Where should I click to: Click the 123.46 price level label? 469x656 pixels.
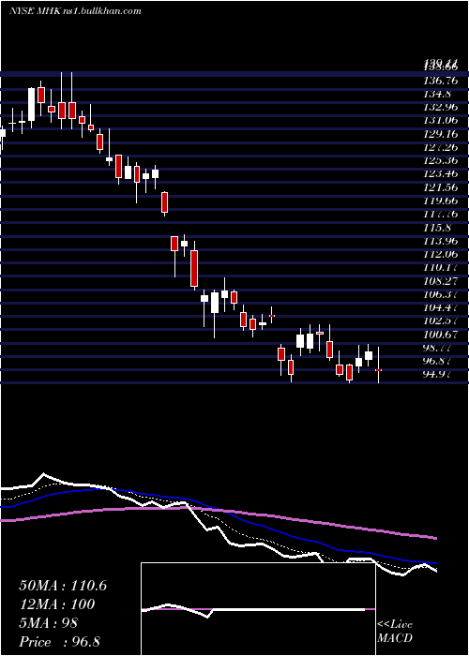pos(441,174)
